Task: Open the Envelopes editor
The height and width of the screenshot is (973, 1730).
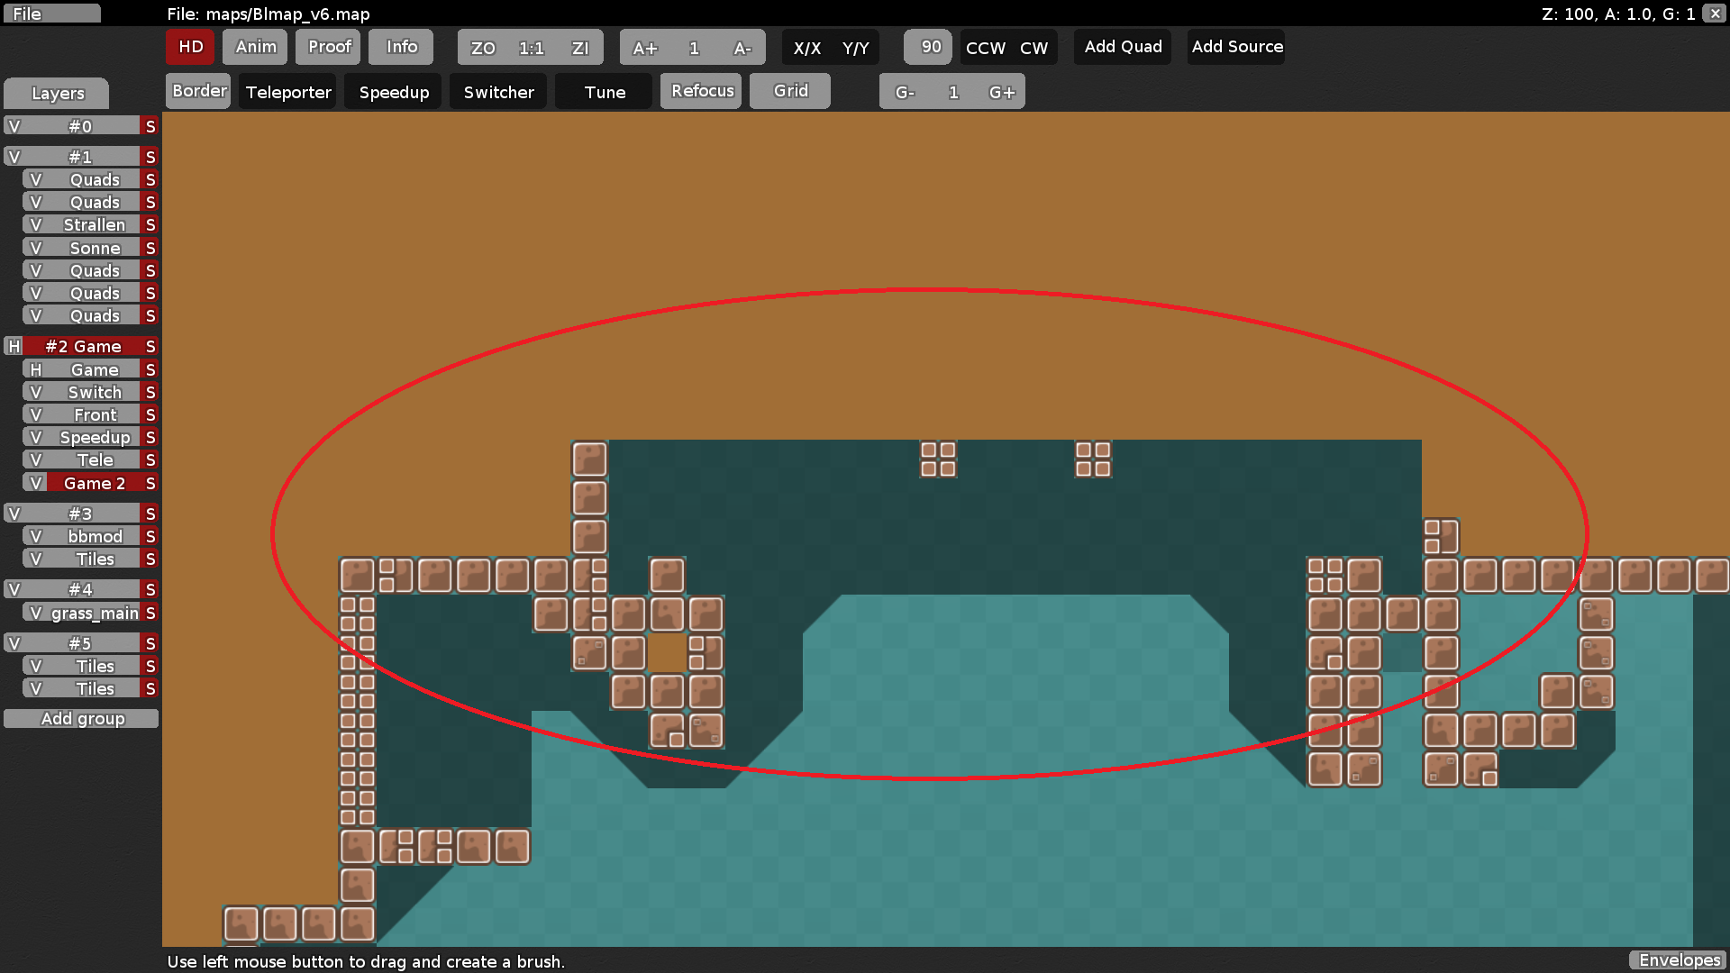Action: pyautogui.click(x=1678, y=960)
